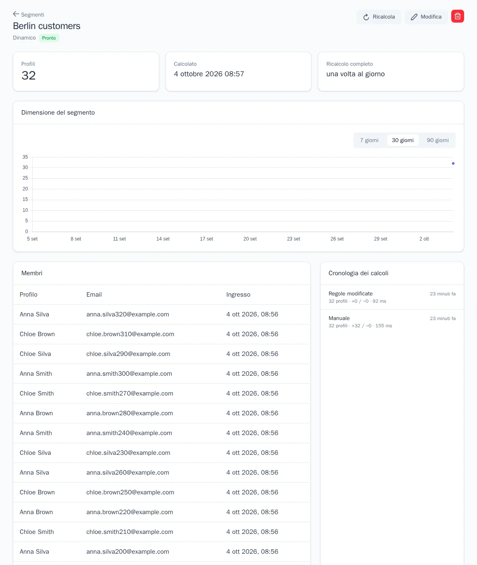Open Chloe Smith chloe.smith210 member row
Screen dimensions: 477x565
tap(162, 532)
